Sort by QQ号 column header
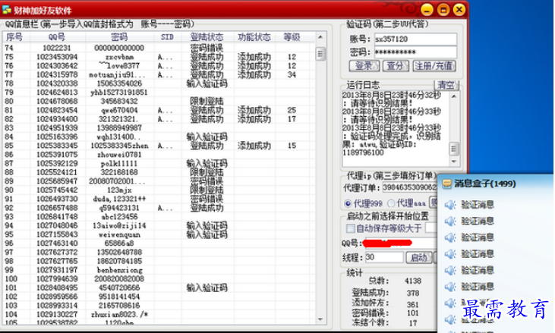 click(58, 36)
